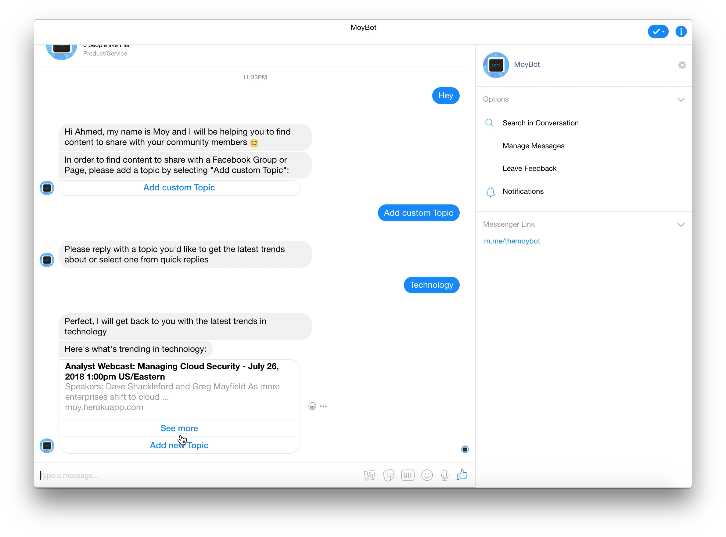This screenshot has width=726, height=537.
Task: Click the See more button
Action: [179, 428]
